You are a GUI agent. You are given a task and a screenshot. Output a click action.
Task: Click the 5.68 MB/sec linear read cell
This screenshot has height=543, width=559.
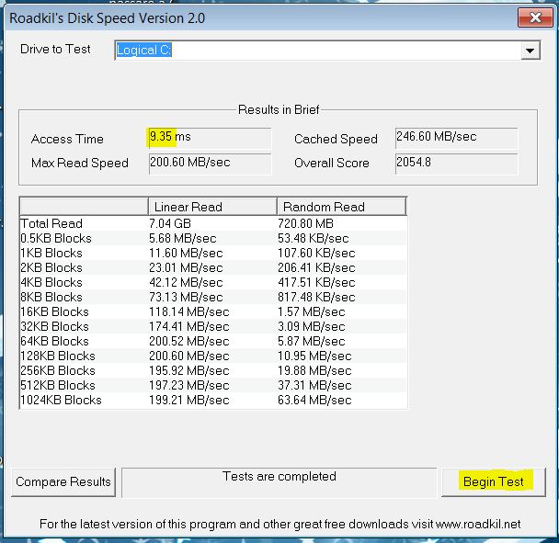point(183,238)
